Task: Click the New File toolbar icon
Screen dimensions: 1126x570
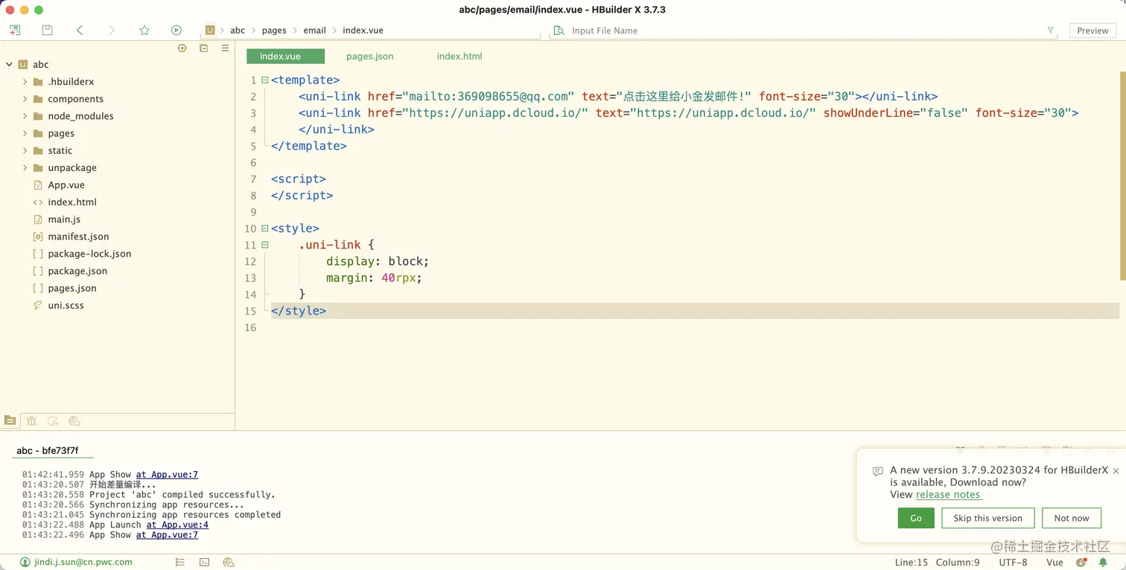Action: tap(15, 31)
